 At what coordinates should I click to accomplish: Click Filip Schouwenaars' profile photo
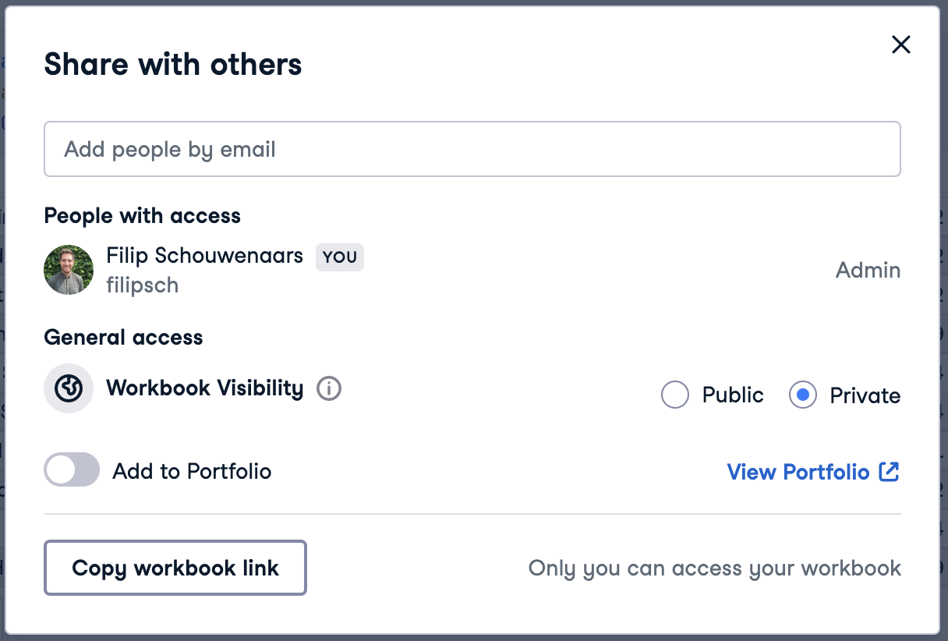[x=69, y=270]
